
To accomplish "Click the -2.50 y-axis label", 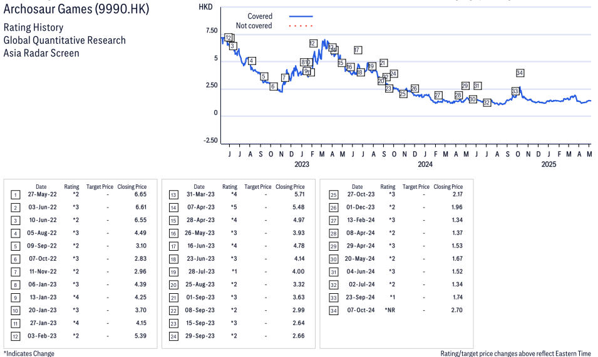I will click(x=210, y=141).
